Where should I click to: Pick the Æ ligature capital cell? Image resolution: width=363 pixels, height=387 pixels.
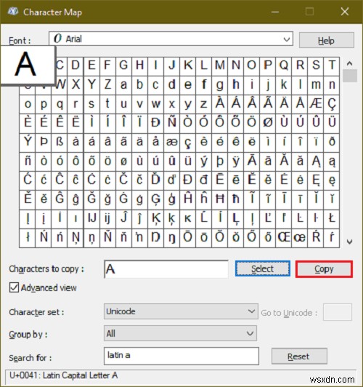[316, 103]
